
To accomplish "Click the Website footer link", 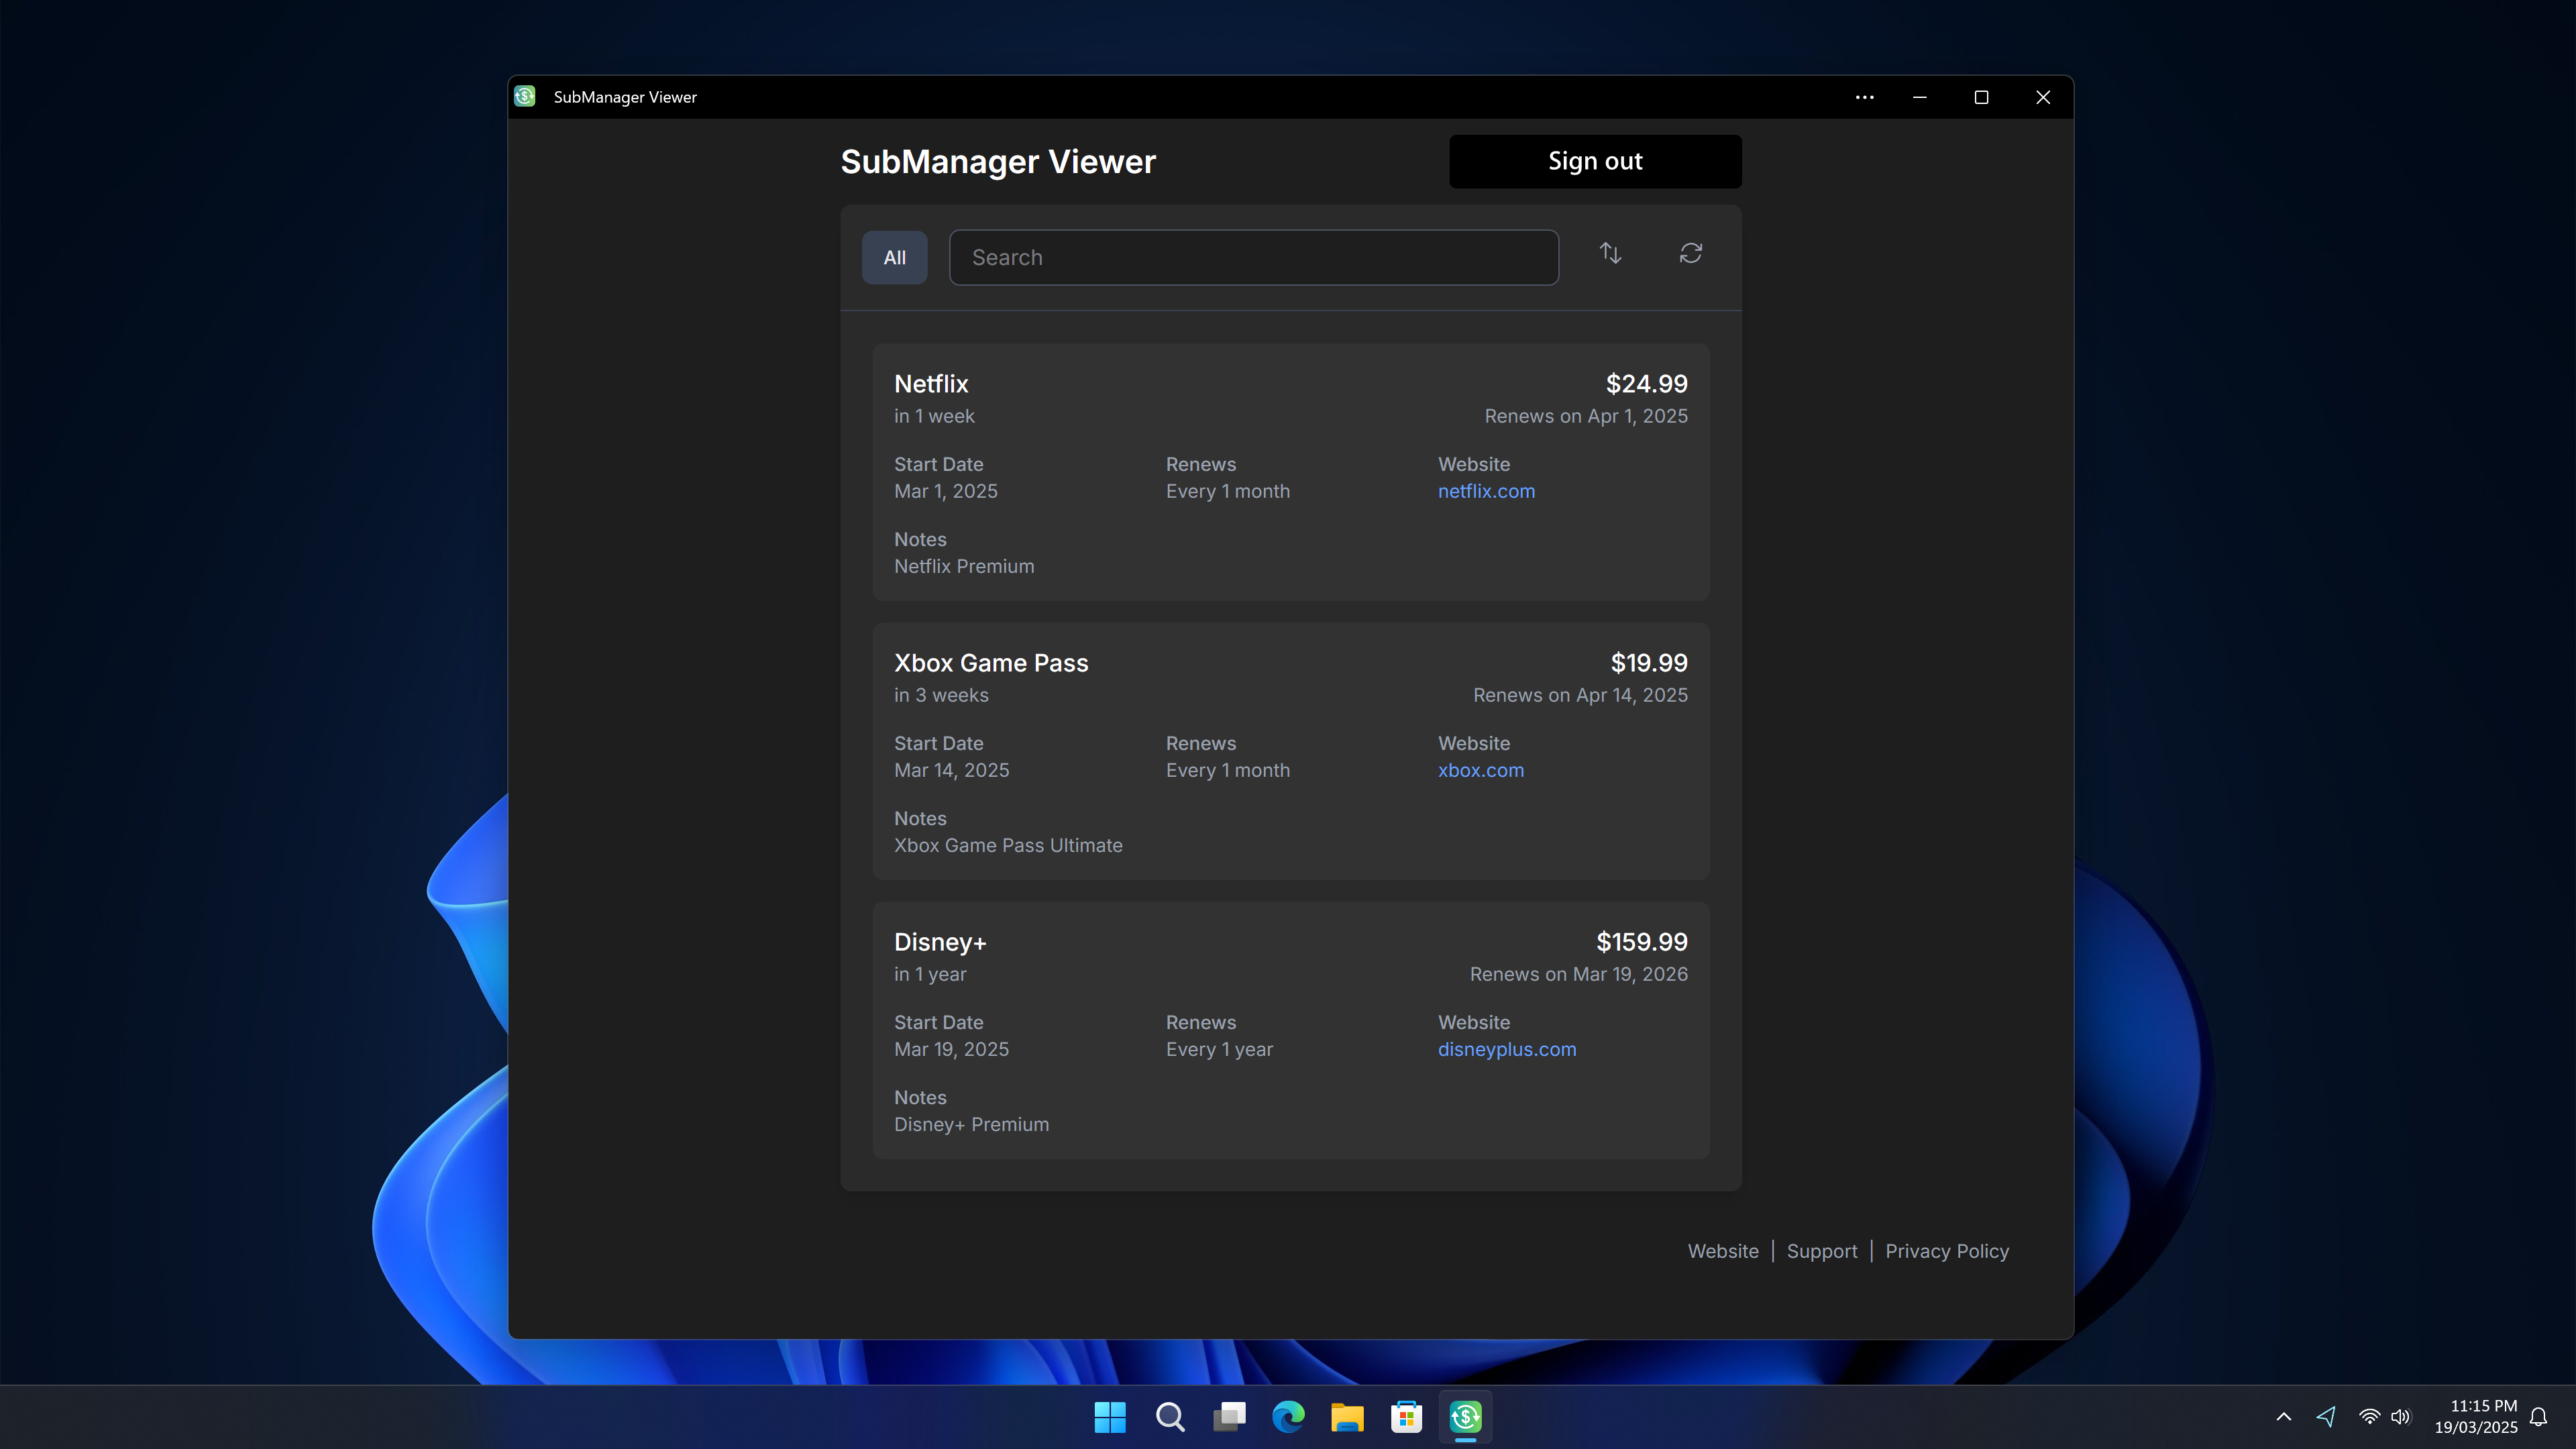I will tap(1722, 1251).
